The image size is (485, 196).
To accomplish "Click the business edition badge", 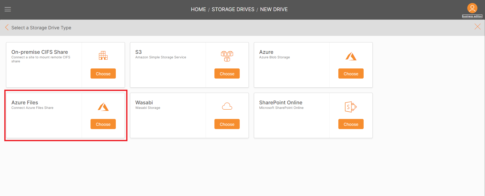I will pos(472,16).
